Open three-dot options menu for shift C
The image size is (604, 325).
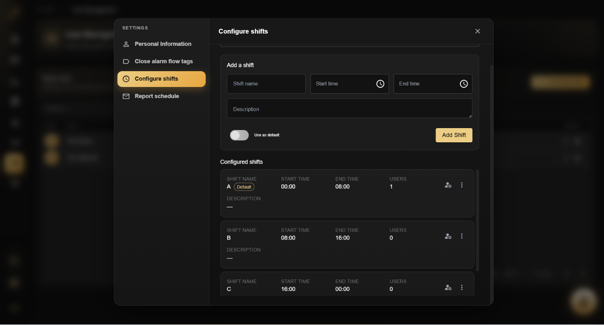tap(462, 288)
